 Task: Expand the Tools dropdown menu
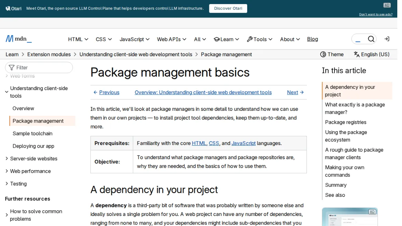click(260, 39)
